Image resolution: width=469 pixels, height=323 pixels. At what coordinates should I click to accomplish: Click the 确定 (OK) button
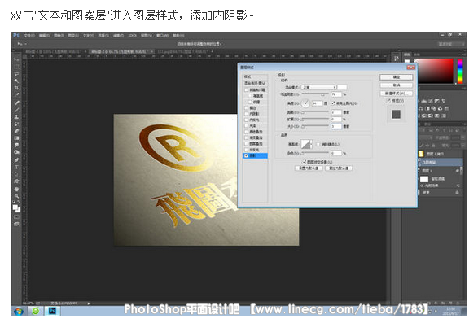(x=397, y=77)
